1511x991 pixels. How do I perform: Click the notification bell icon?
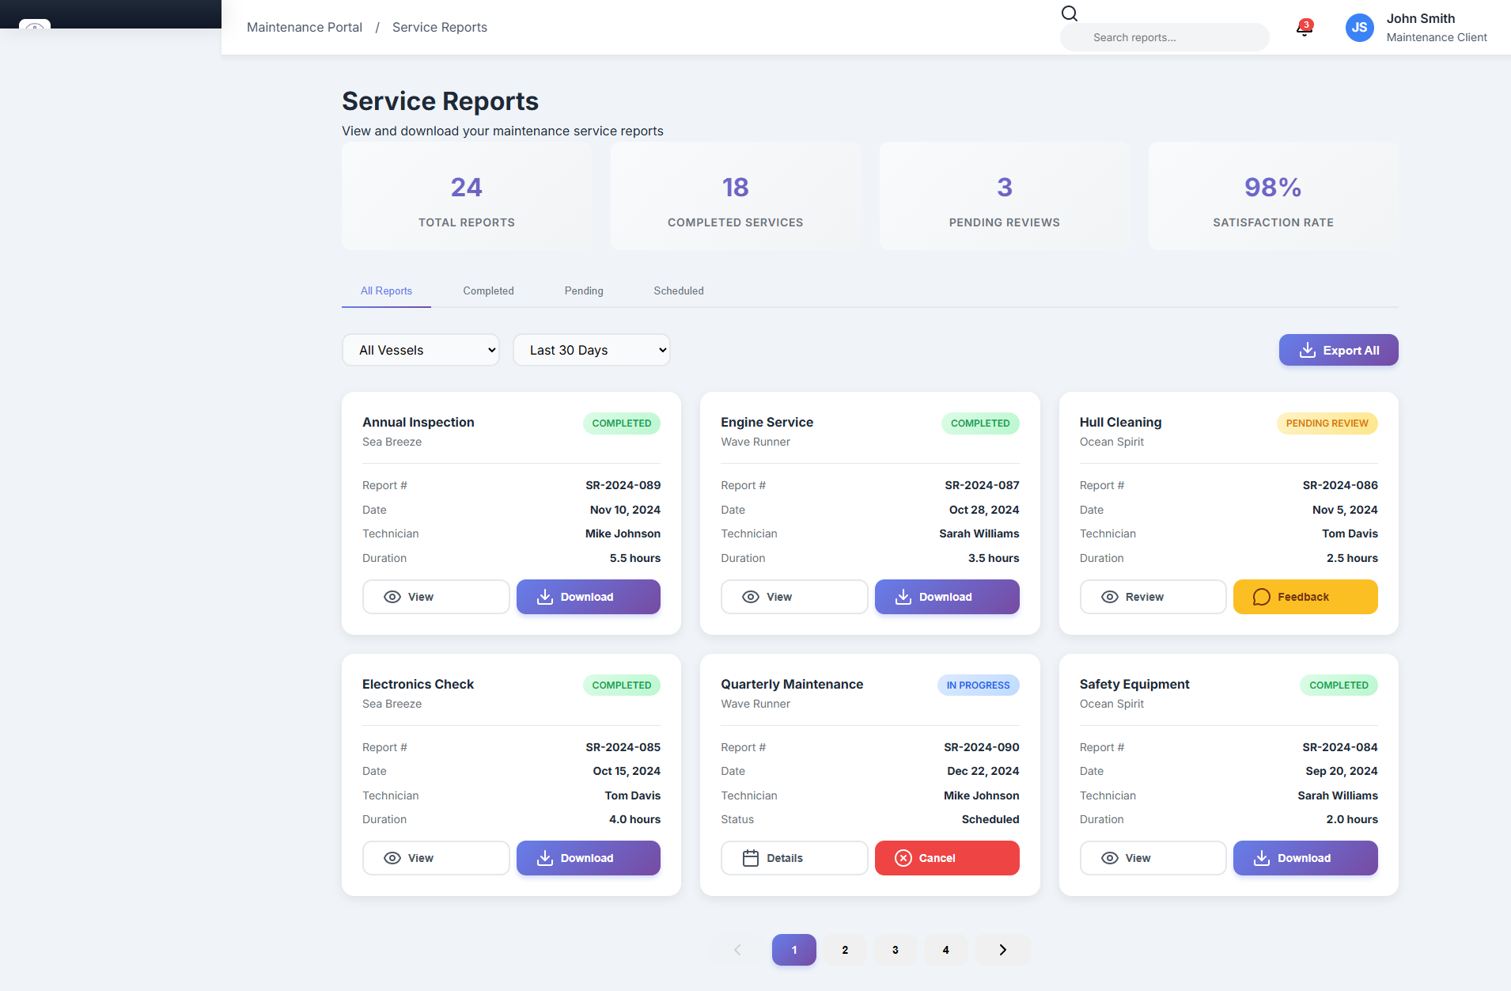pyautogui.click(x=1304, y=29)
